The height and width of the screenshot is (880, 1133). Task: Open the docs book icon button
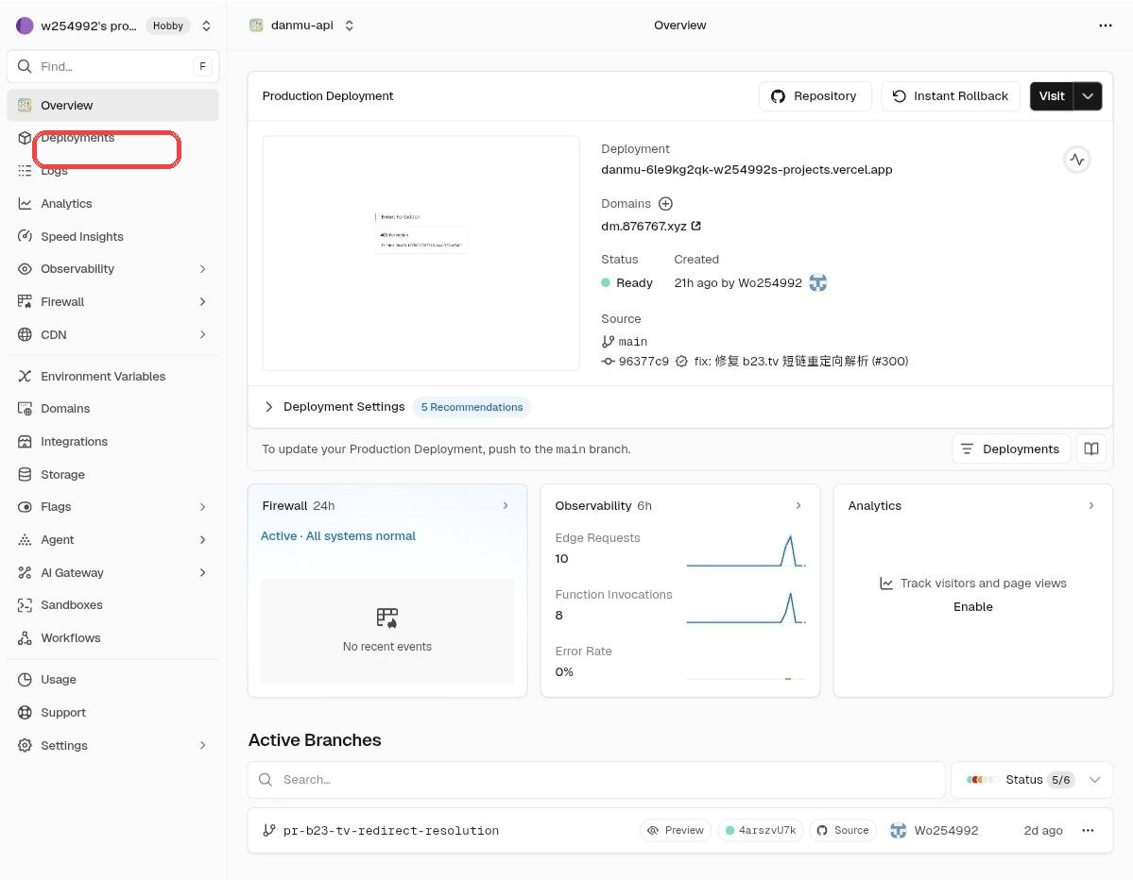(1091, 449)
